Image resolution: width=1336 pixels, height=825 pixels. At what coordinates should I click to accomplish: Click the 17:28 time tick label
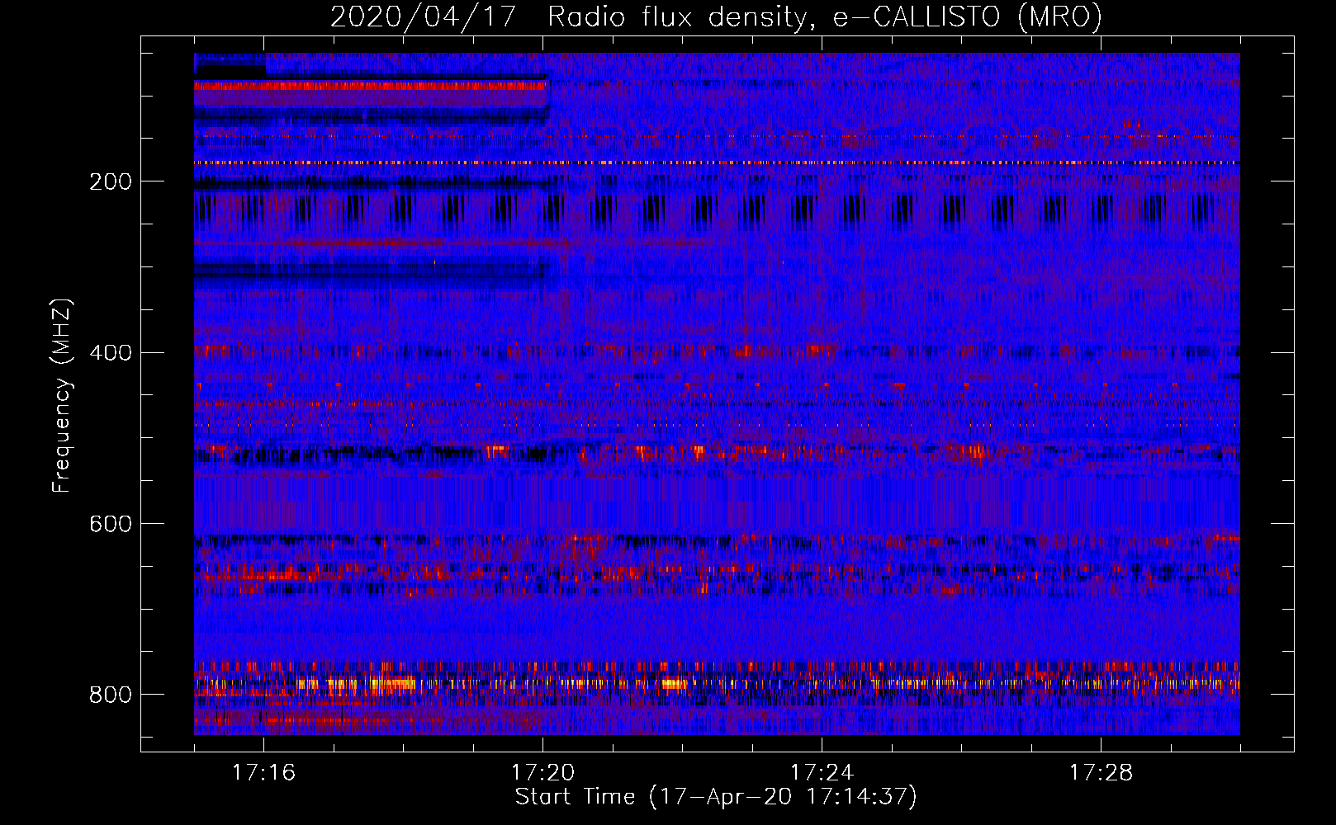pyautogui.click(x=1101, y=773)
